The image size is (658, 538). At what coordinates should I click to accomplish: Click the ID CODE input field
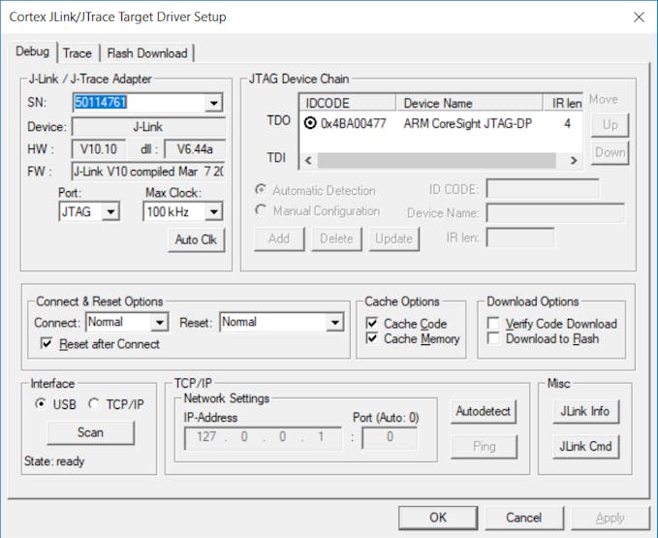pos(543,189)
